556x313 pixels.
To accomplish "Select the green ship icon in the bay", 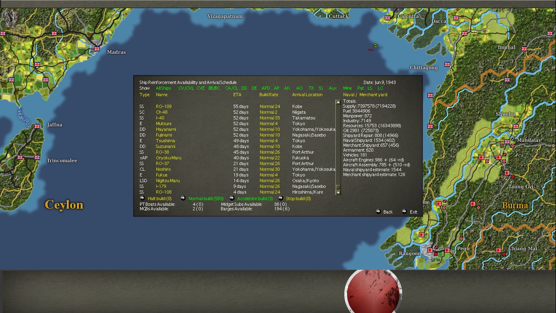I will coord(375,45).
